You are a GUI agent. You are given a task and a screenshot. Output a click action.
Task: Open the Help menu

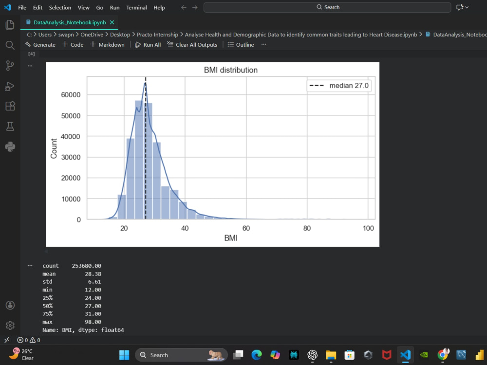159,7
